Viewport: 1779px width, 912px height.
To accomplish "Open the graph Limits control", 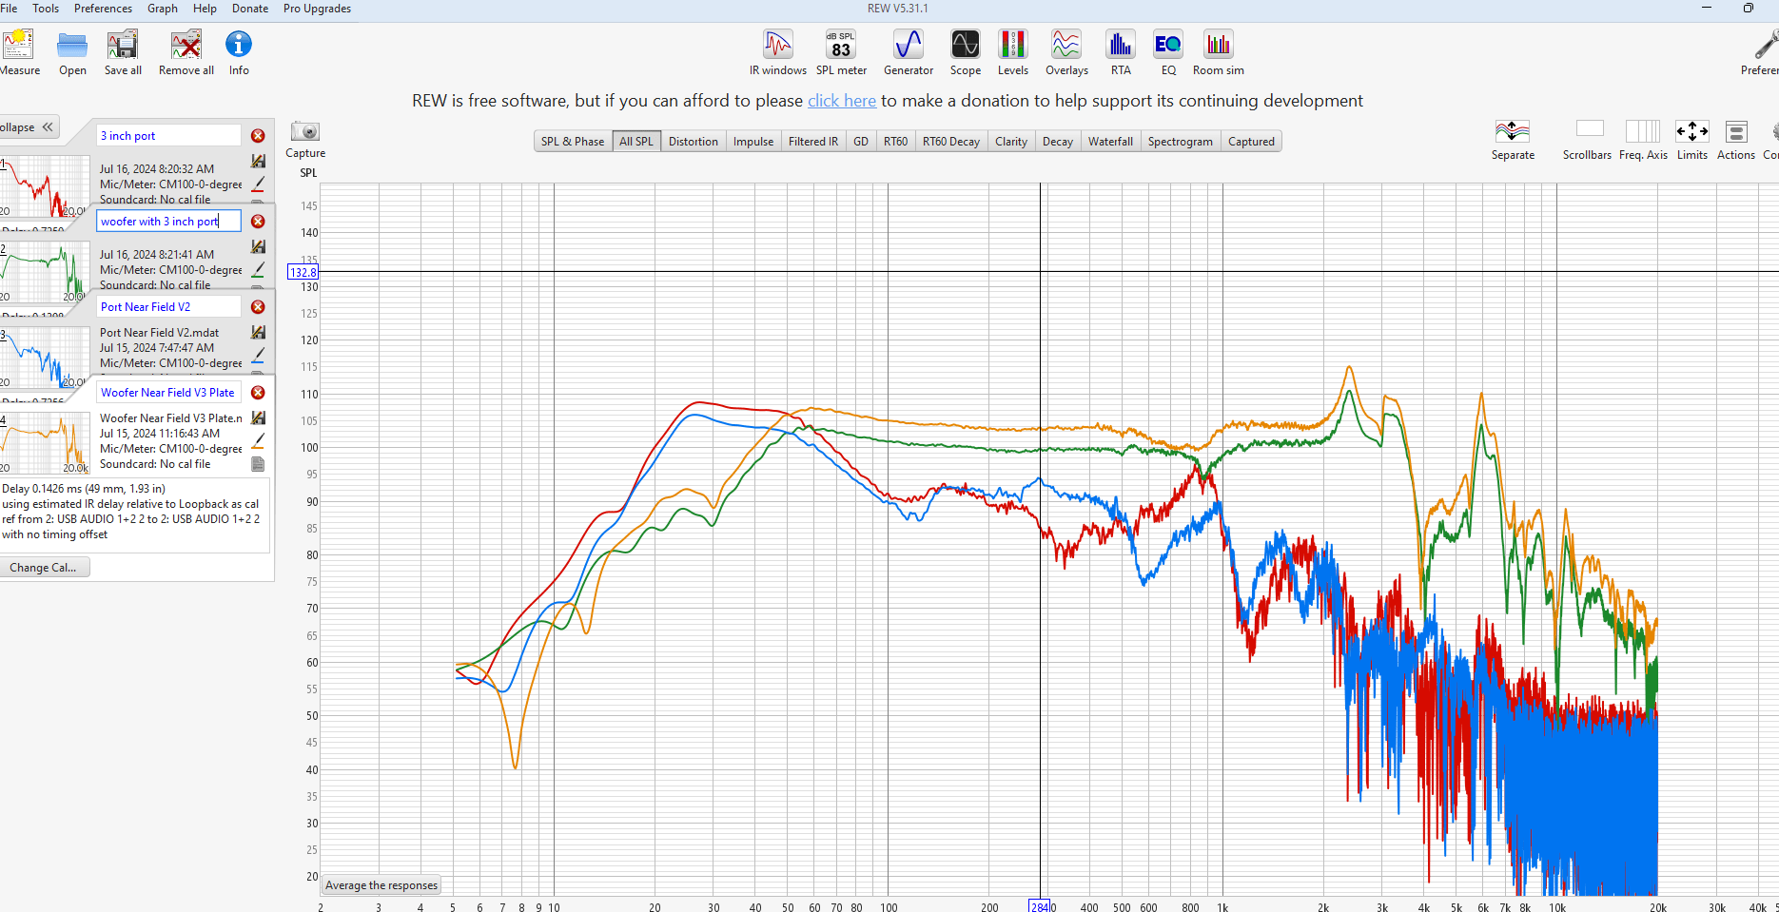I will (1692, 131).
